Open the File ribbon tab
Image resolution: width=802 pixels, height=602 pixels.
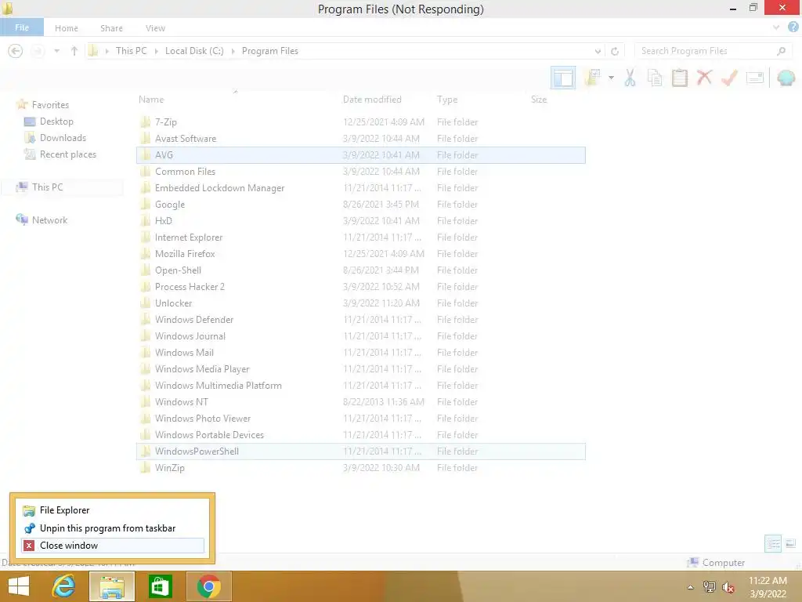pyautogui.click(x=22, y=27)
